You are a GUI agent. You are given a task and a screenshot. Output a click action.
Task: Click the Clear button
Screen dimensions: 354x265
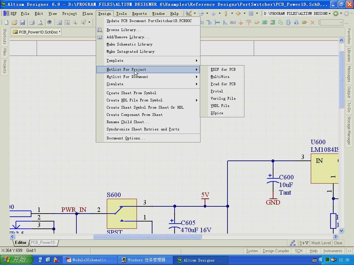(x=338, y=243)
